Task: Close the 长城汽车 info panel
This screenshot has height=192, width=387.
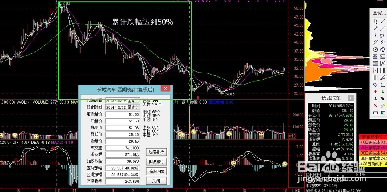Action: tap(350, 98)
